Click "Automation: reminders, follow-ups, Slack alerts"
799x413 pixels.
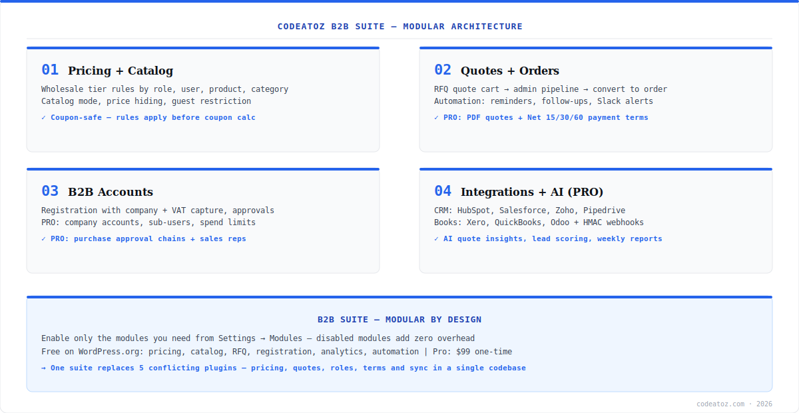coord(543,101)
